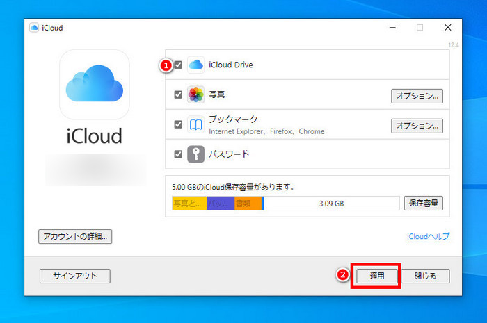The height and width of the screenshot is (323, 487).
Task: Click the orange 書類 storage segment
Action: click(x=248, y=204)
